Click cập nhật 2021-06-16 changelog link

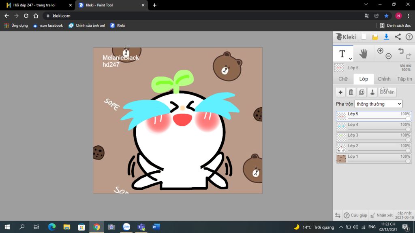click(x=404, y=215)
